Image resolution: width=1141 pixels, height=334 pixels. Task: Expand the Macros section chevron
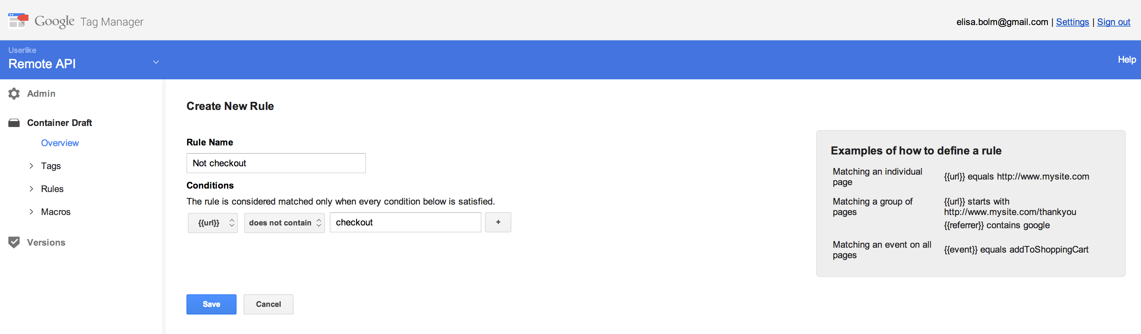click(x=31, y=212)
